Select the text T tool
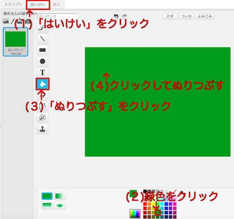This screenshot has width=234, height=219. (x=43, y=72)
